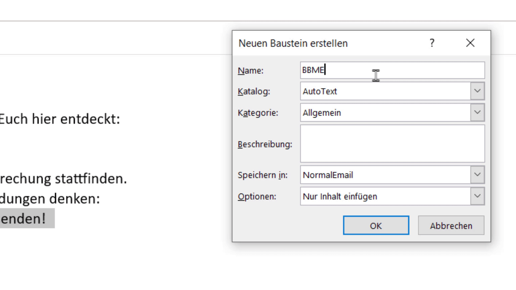Click the document line 'Euch hier entdeckt:'
This screenshot has width=516, height=290.
click(60, 119)
